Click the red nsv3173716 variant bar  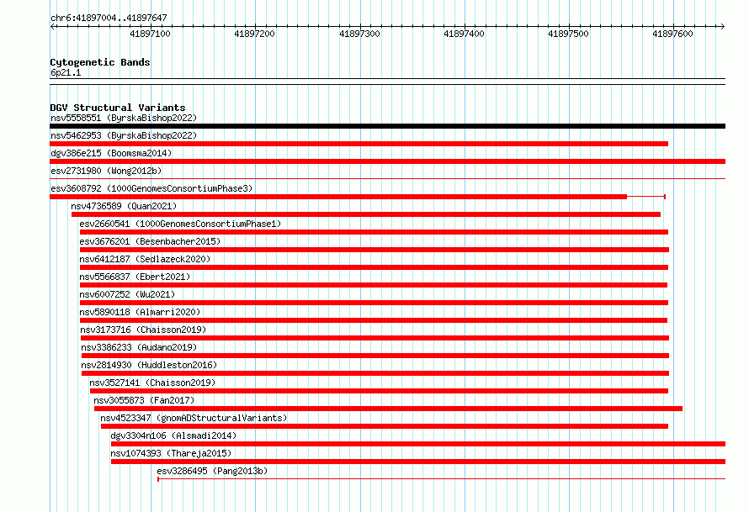click(x=375, y=338)
